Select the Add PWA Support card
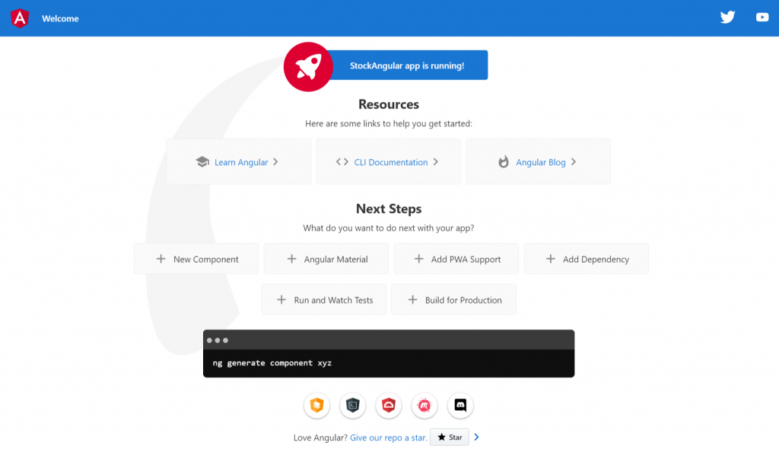This screenshot has height=452, width=779. pyautogui.click(x=456, y=258)
